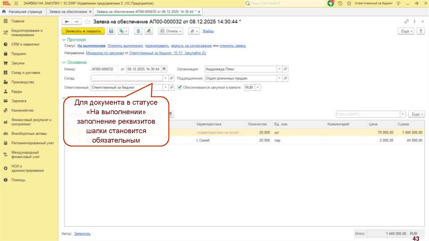The image size is (429, 241).
Task: Open the table Еще menu button
Action: (416, 114)
